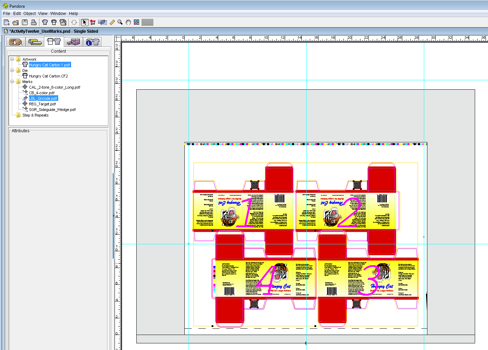Collapse the Die folder node
The height and width of the screenshot is (350, 488).
[12, 70]
